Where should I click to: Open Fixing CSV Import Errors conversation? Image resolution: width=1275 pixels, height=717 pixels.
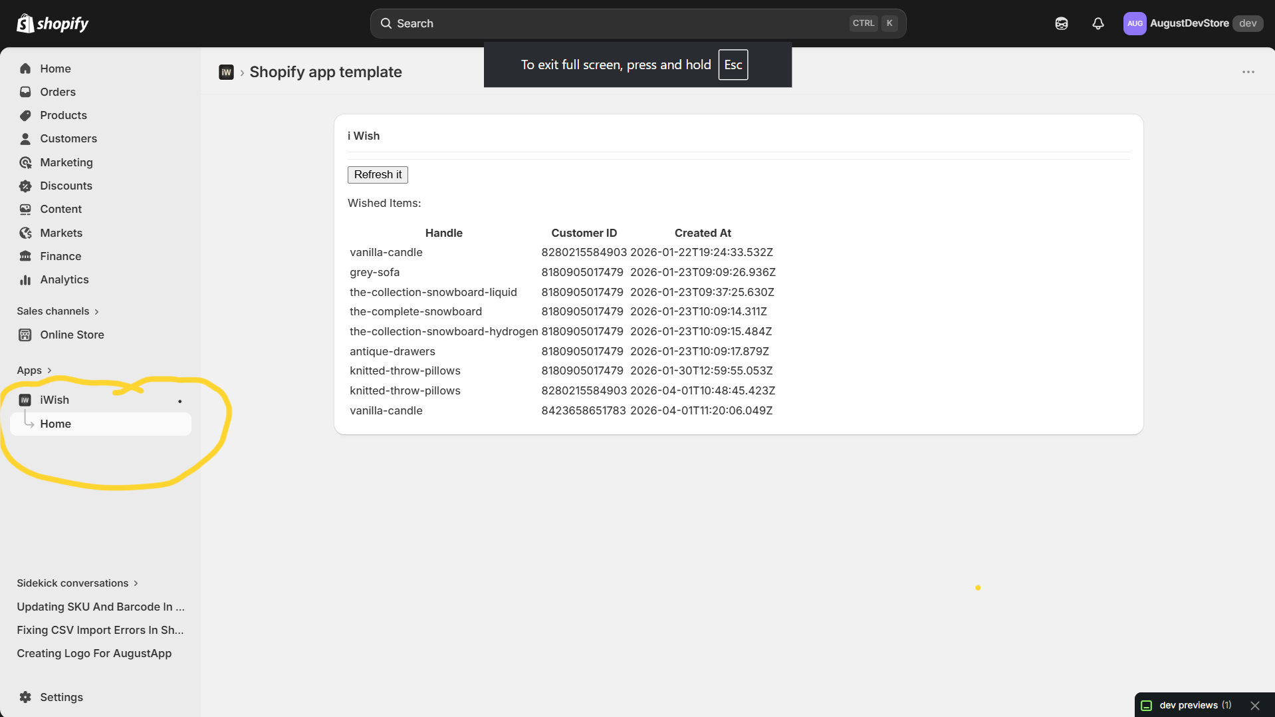(100, 630)
